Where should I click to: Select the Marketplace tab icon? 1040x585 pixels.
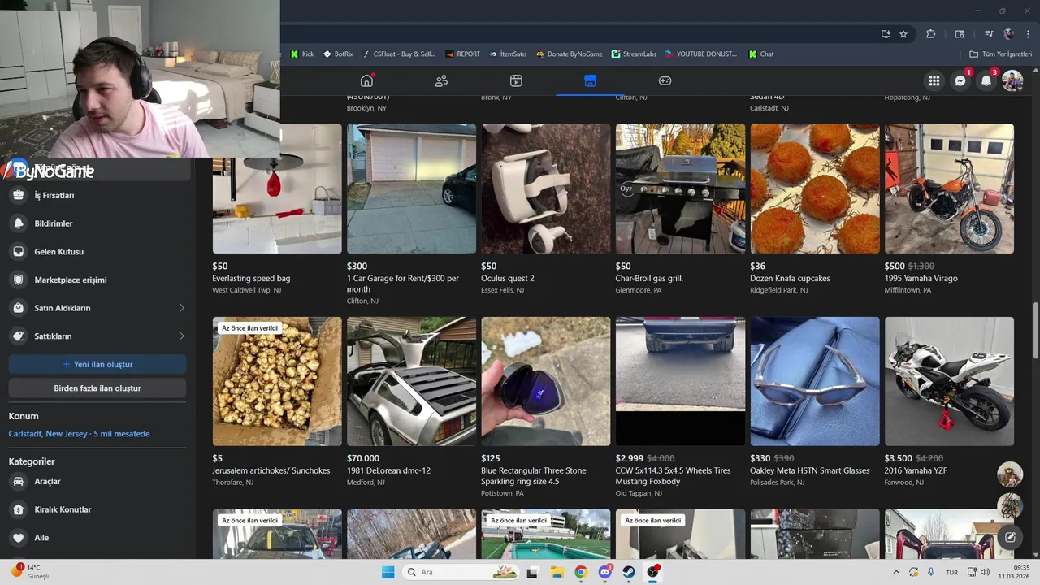tap(591, 80)
